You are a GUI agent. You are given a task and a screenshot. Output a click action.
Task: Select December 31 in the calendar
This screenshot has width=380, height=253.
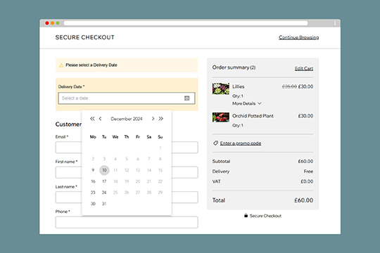tap(104, 204)
